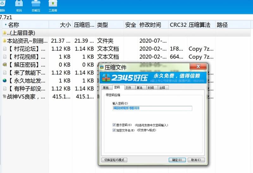This screenshot has height=173, width=253.
Task: Click the file icon beside 战神VS良家
Action: pos(5,97)
